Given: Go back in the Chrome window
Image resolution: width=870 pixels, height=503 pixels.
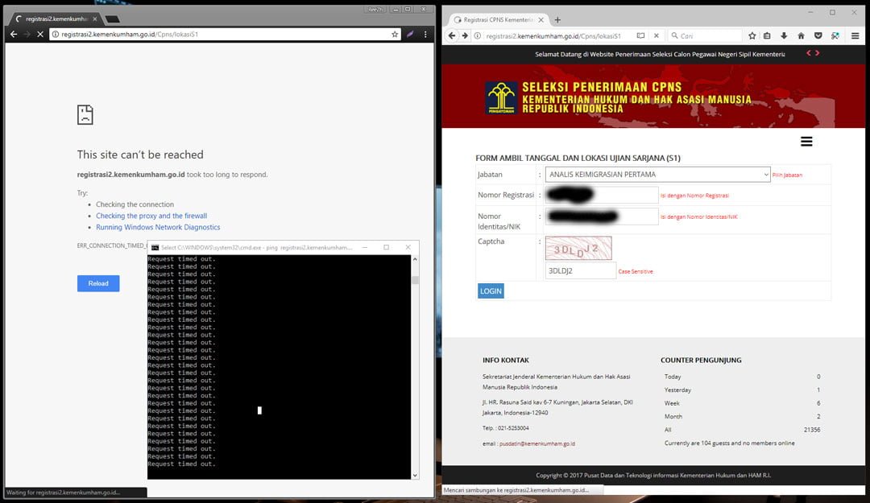Looking at the screenshot, I should pyautogui.click(x=14, y=35).
